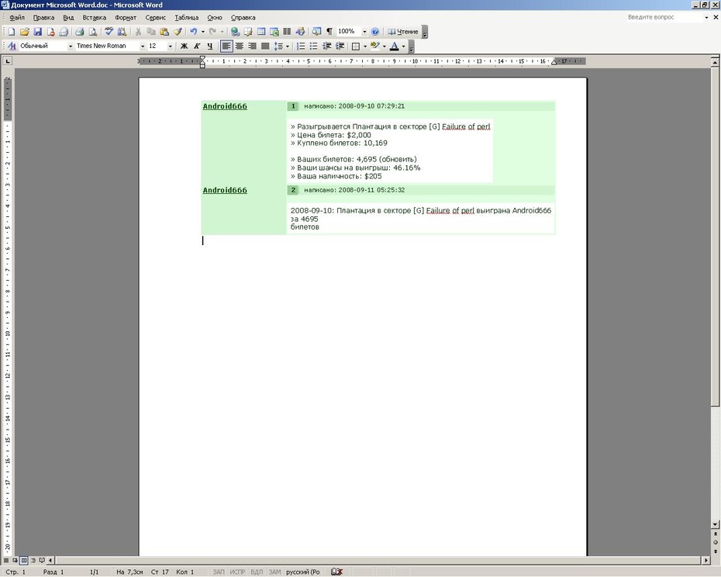Insert Excel worksheet icon
721x577 pixels.
[x=274, y=32]
